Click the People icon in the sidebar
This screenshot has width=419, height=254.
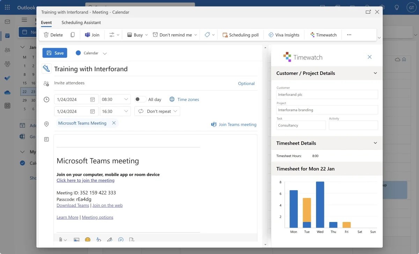(x=7, y=50)
